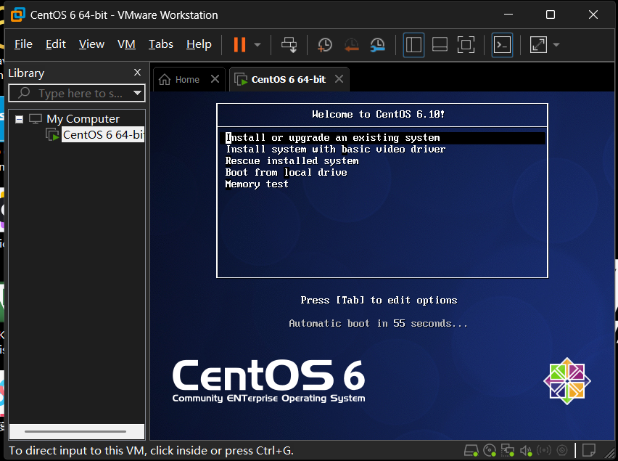Maximize the VMware Workstation window
Viewport: 618px width, 461px height.
point(551,15)
